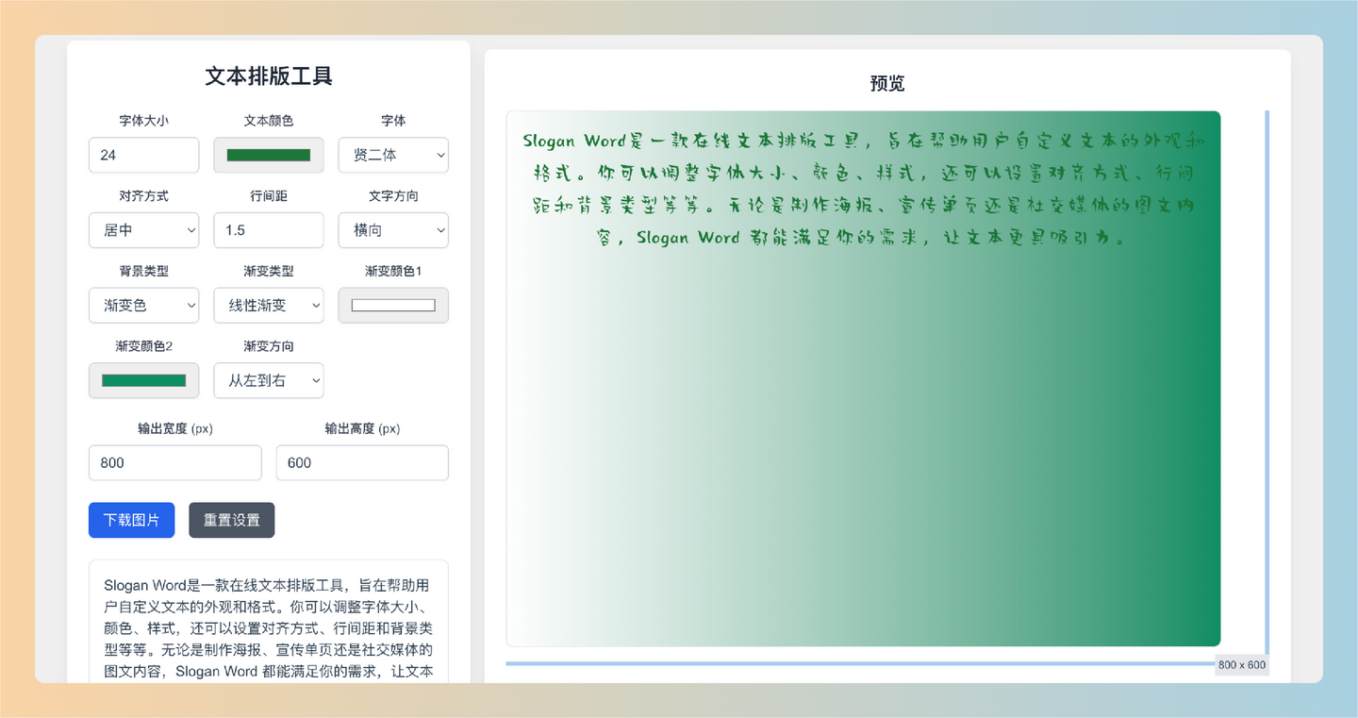
Task: Click the 渐变颜色2 green color swatch
Action: (x=143, y=381)
